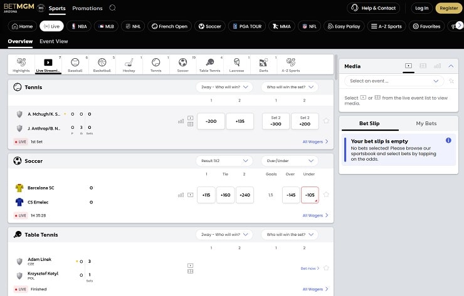The height and width of the screenshot is (296, 464).
Task: Favorite the Barcelona SC match star
Action: pyautogui.click(x=326, y=195)
